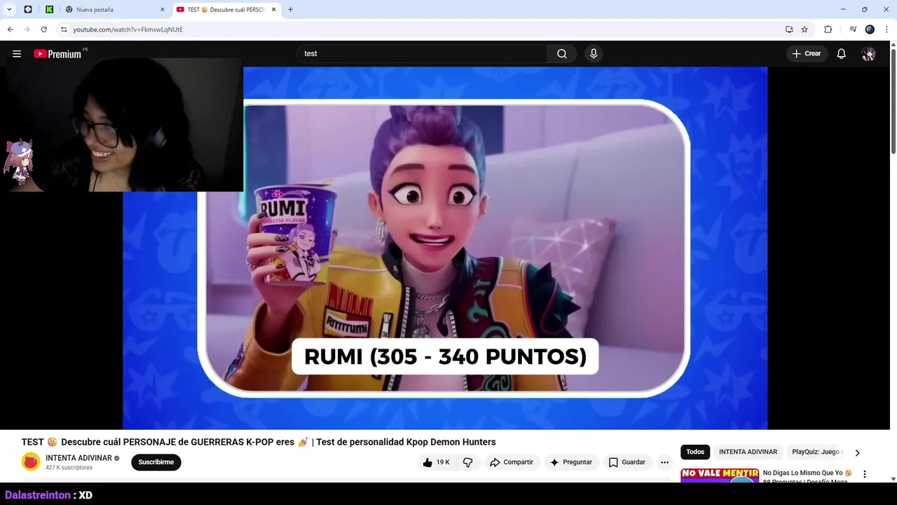The height and width of the screenshot is (505, 897).
Task: Focus the YouTube search box containing test
Action: click(423, 54)
